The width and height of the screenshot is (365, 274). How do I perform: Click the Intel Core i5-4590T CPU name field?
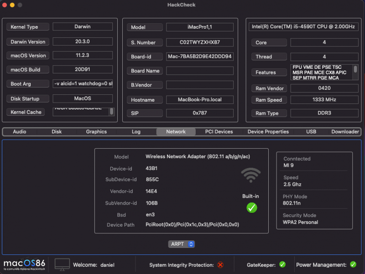point(303,26)
